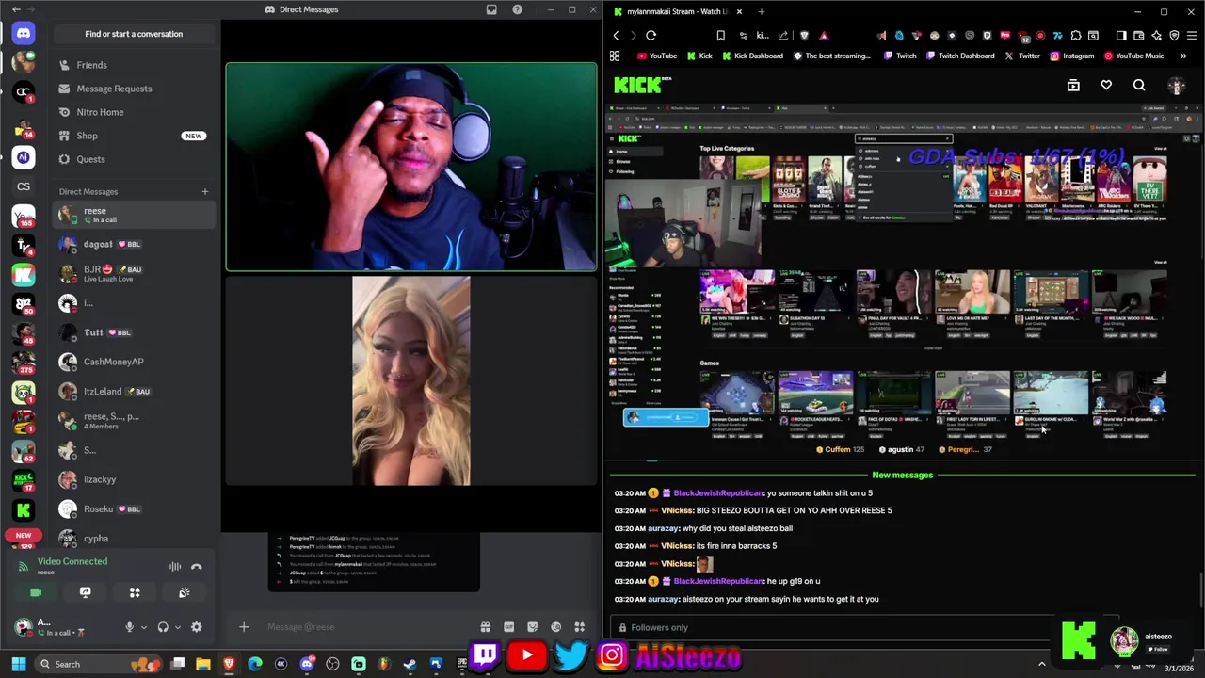1205x678 pixels.
Task: Click the Kick search icon
Action: click(1139, 86)
